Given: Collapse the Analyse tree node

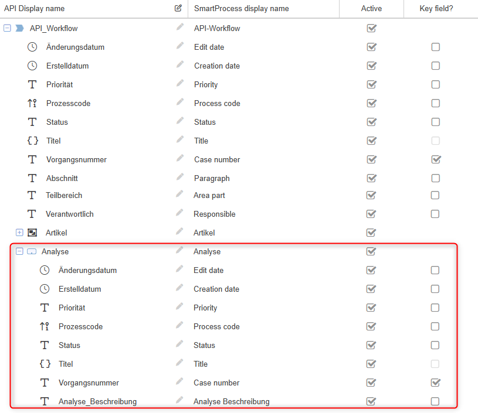Looking at the screenshot, I should [19, 251].
